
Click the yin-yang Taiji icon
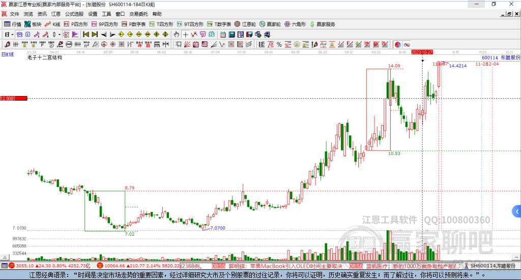click(398, 44)
